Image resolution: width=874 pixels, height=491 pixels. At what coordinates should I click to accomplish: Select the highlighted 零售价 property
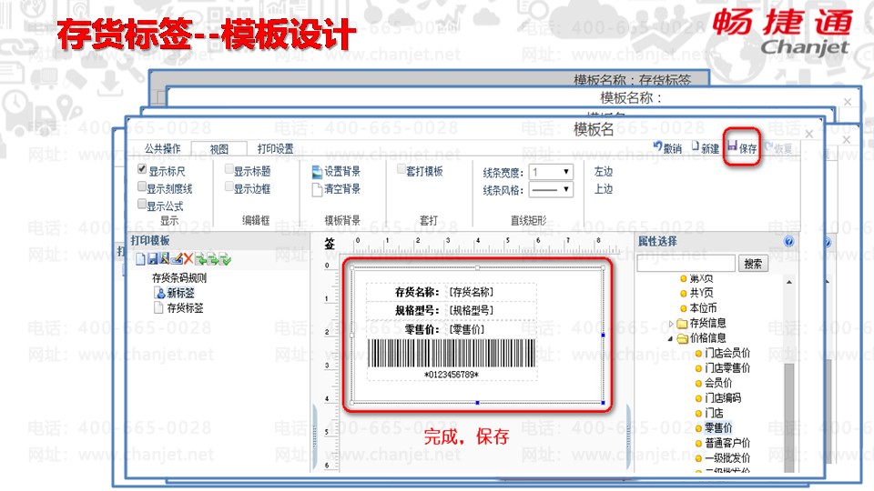(x=718, y=428)
